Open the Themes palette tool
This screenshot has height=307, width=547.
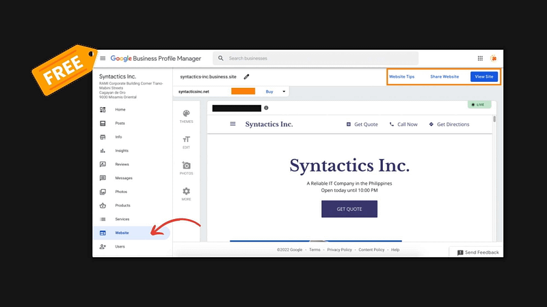[x=186, y=117]
